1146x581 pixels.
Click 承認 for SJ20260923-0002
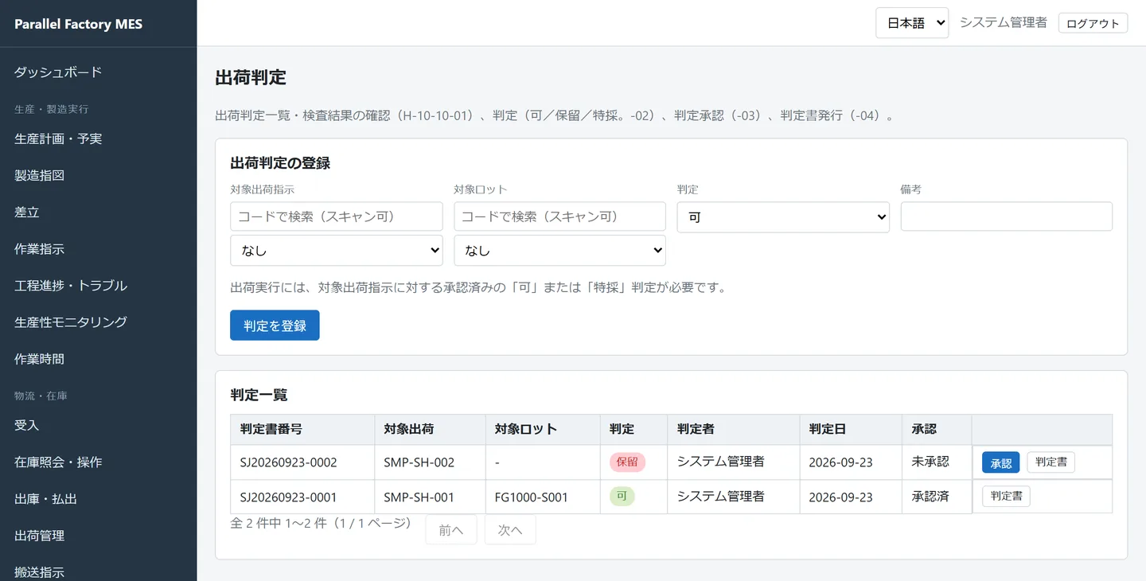click(1001, 462)
